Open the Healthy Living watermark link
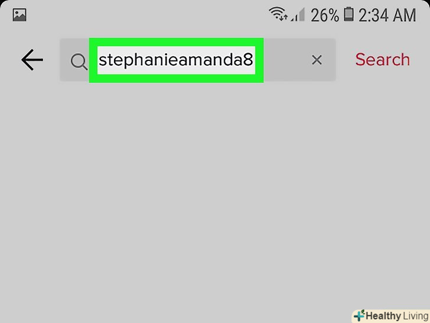Image resolution: width=430 pixels, height=323 pixels. point(392,316)
